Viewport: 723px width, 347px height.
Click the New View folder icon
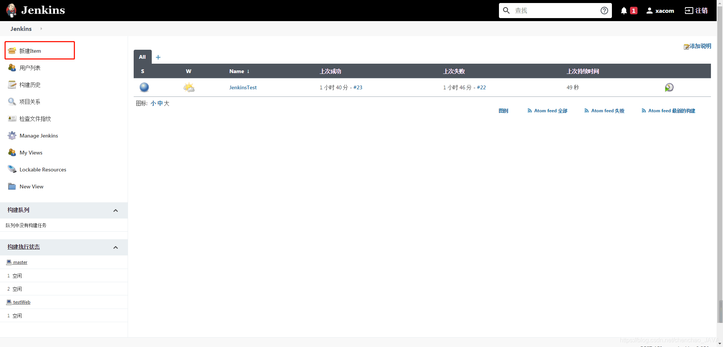tap(12, 186)
